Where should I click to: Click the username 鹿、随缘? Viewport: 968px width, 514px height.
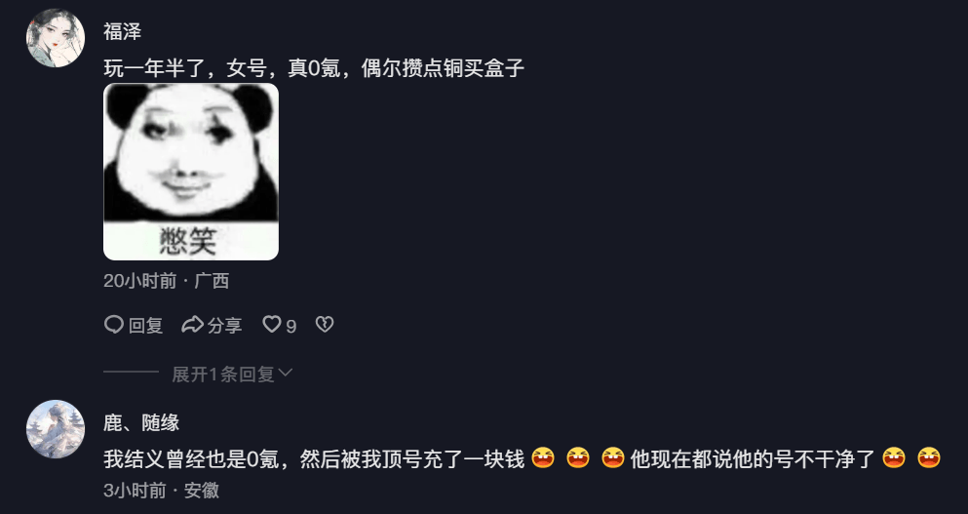[141, 423]
